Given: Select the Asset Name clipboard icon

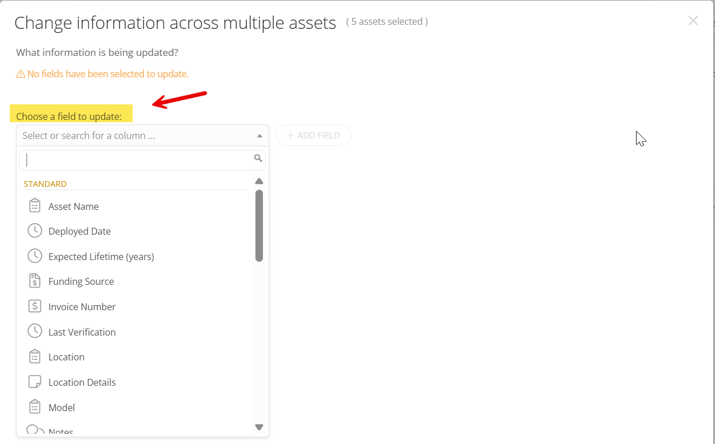Looking at the screenshot, I should pos(35,205).
